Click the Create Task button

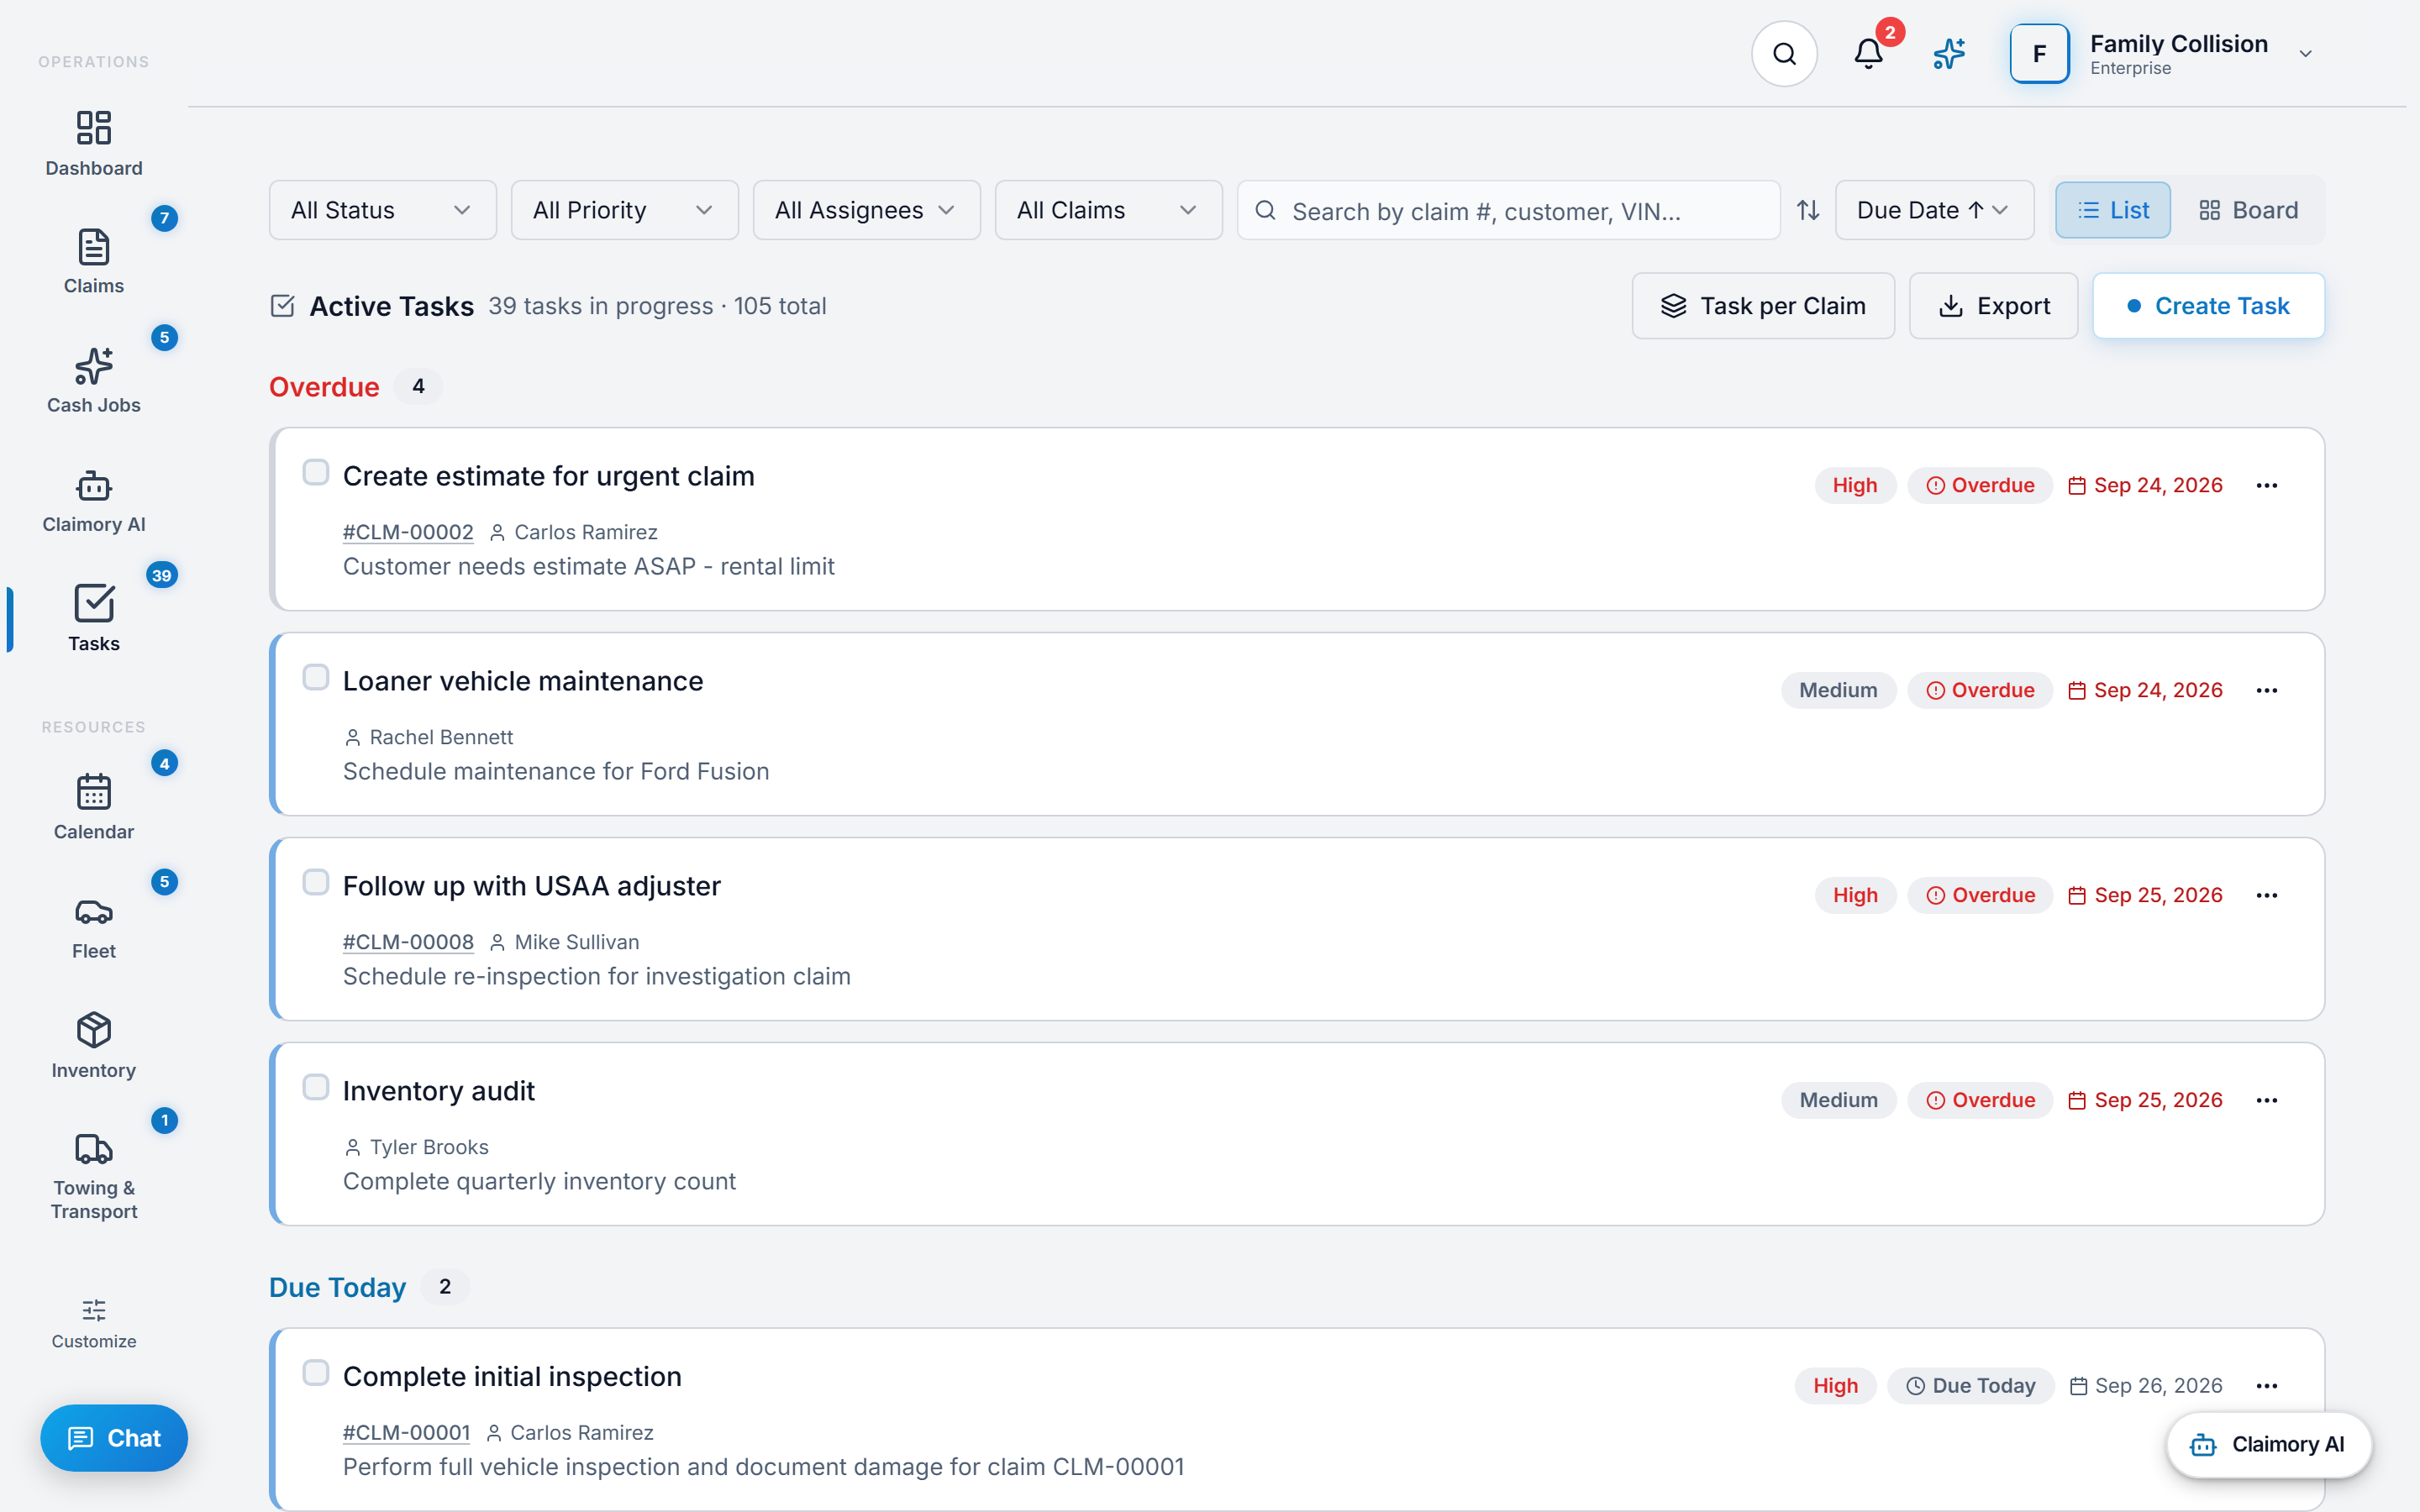(x=2208, y=306)
